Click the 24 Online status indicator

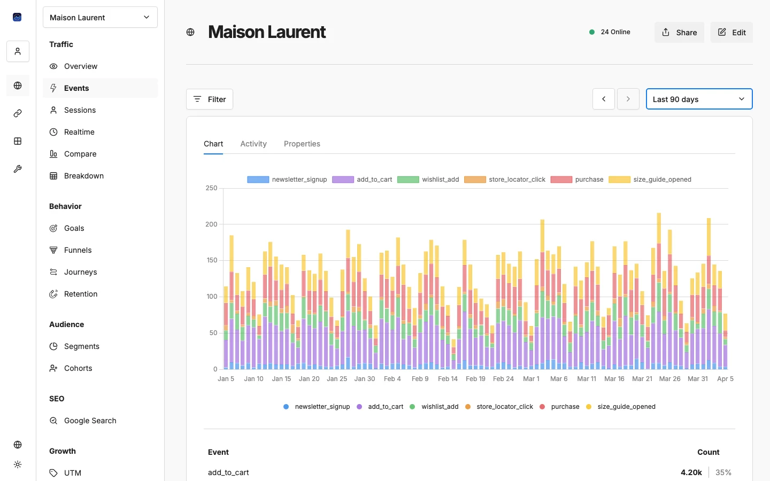tap(610, 32)
